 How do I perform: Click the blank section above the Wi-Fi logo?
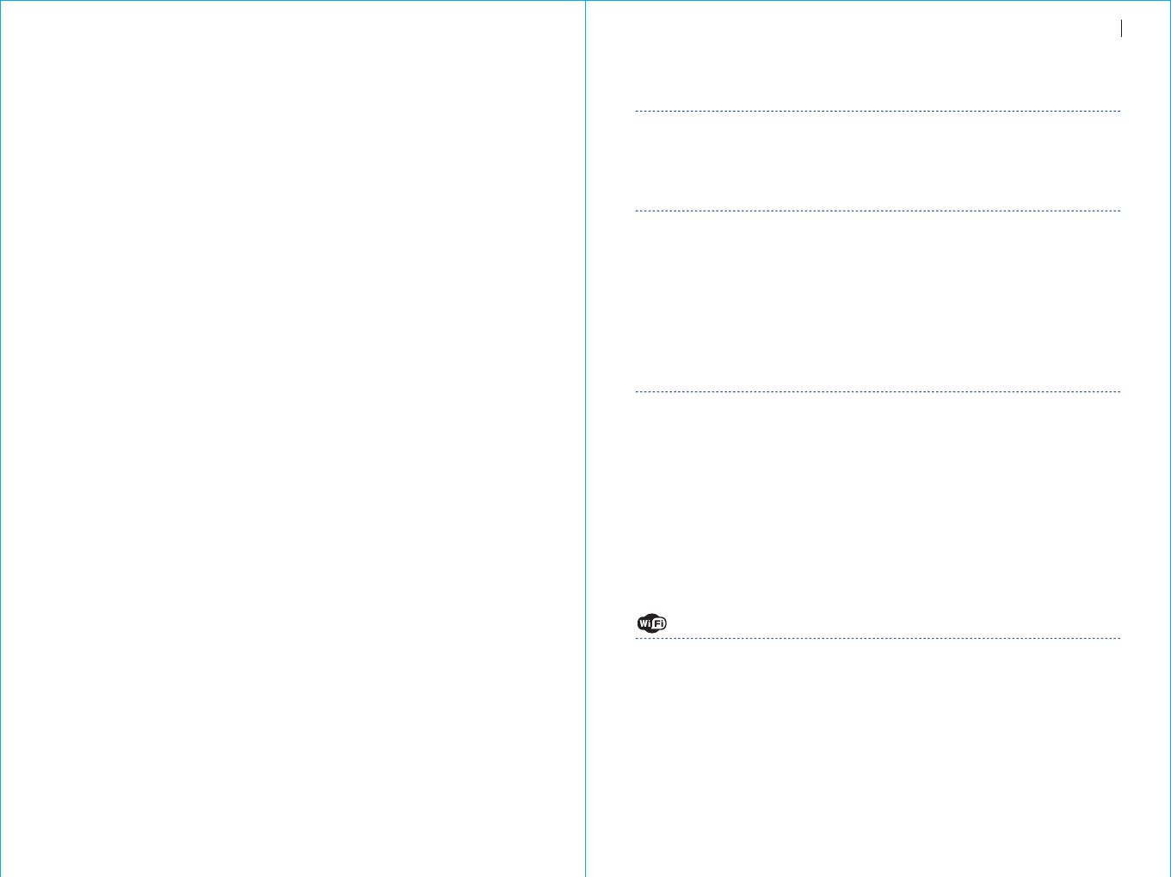tap(878, 503)
